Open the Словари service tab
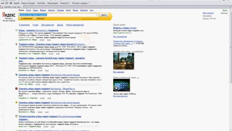The width and height of the screenshot is (232, 131). coord(61,10)
